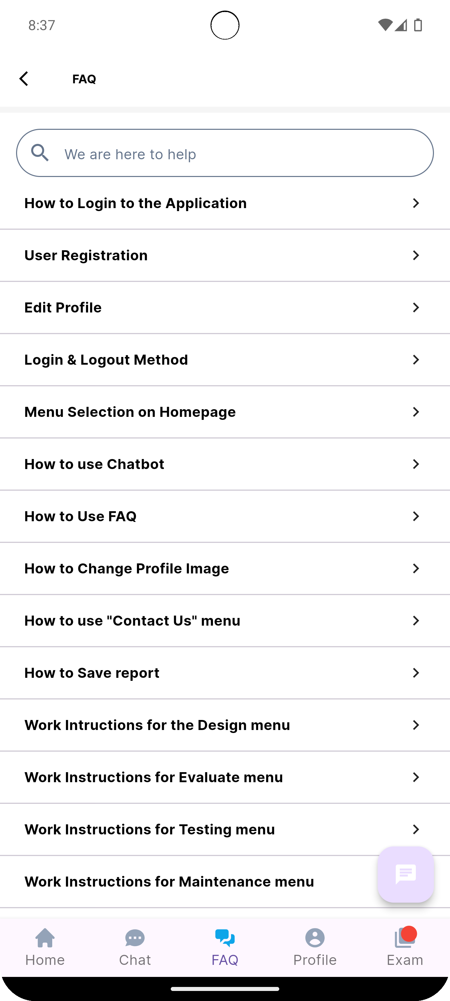The width and height of the screenshot is (450, 1001).
Task: Expand chevron for How to use Chatbot
Action: [x=416, y=464]
